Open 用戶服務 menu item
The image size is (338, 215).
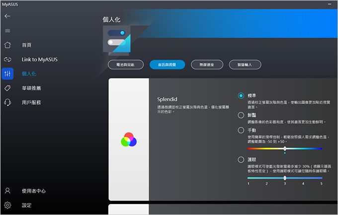[x=31, y=102]
